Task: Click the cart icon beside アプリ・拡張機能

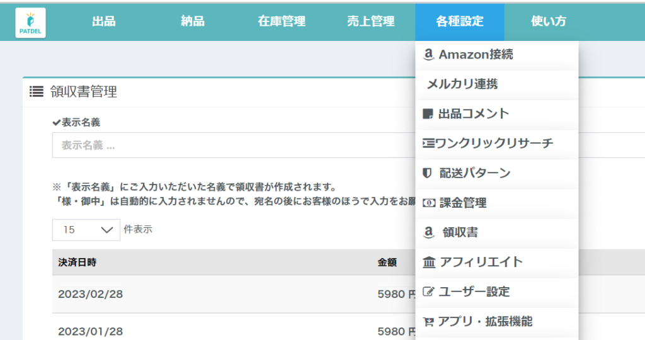Action: tap(428, 322)
